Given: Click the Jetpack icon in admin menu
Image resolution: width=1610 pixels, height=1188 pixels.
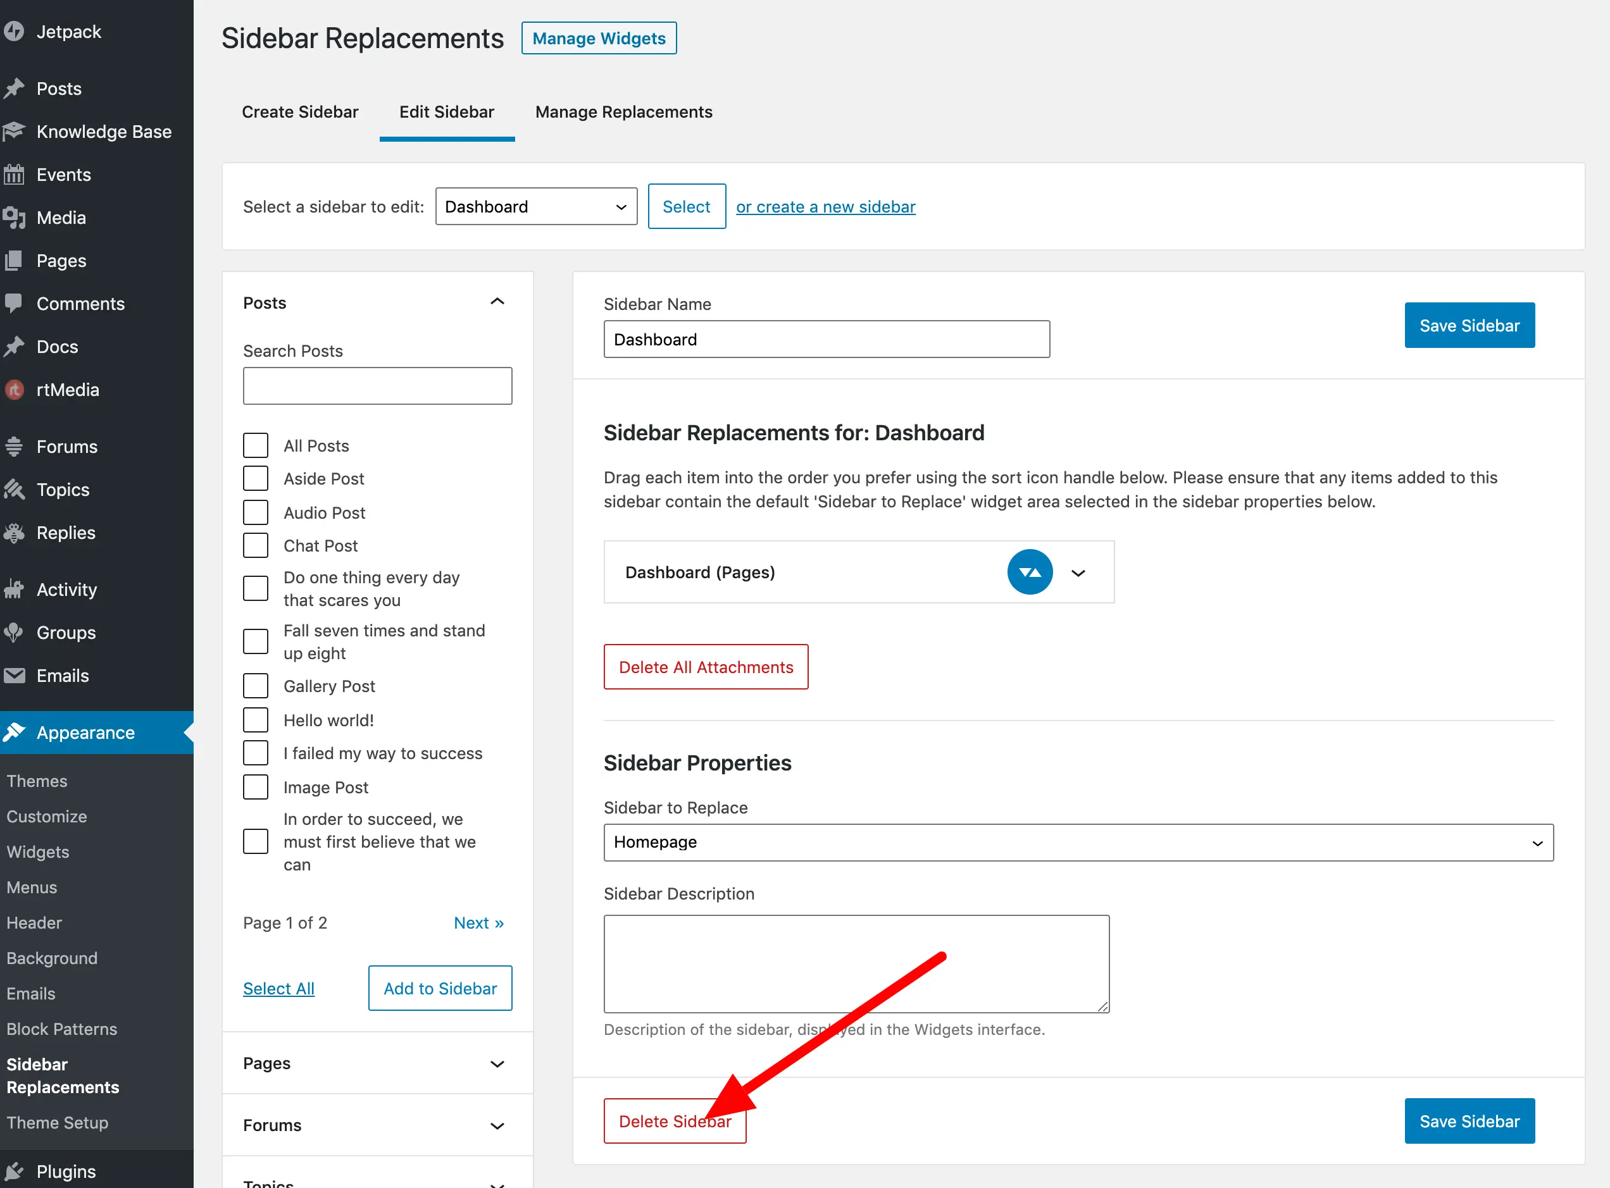Looking at the screenshot, I should (x=14, y=32).
